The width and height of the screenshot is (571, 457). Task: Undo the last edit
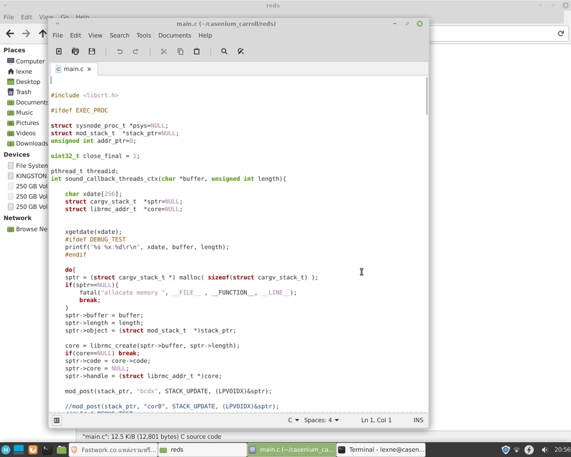click(x=120, y=51)
